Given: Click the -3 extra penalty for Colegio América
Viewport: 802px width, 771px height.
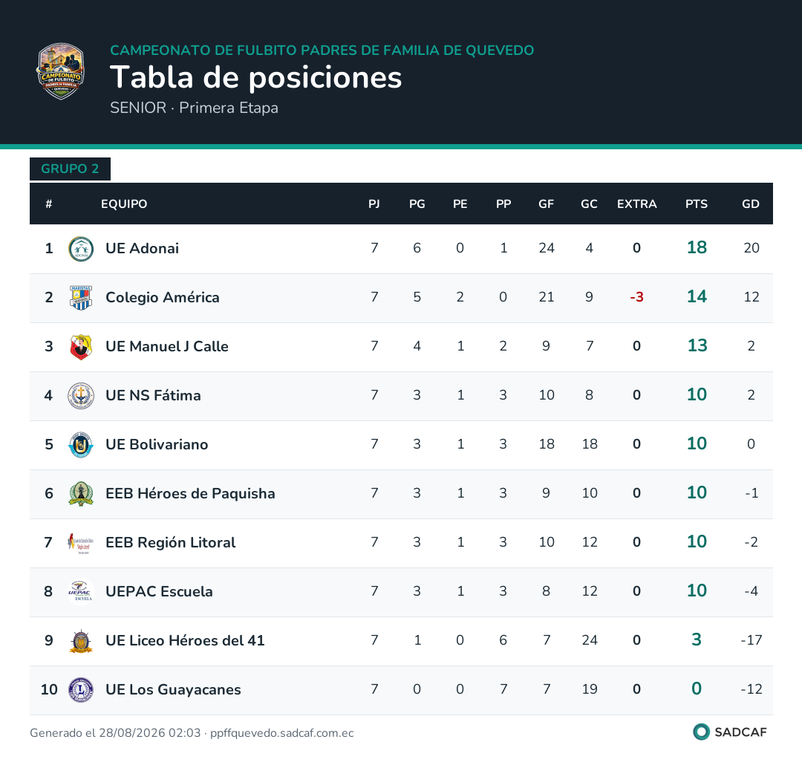Looking at the screenshot, I should (637, 297).
